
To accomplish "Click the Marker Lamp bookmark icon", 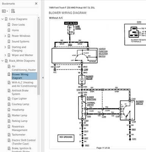I will coord(9,116).
